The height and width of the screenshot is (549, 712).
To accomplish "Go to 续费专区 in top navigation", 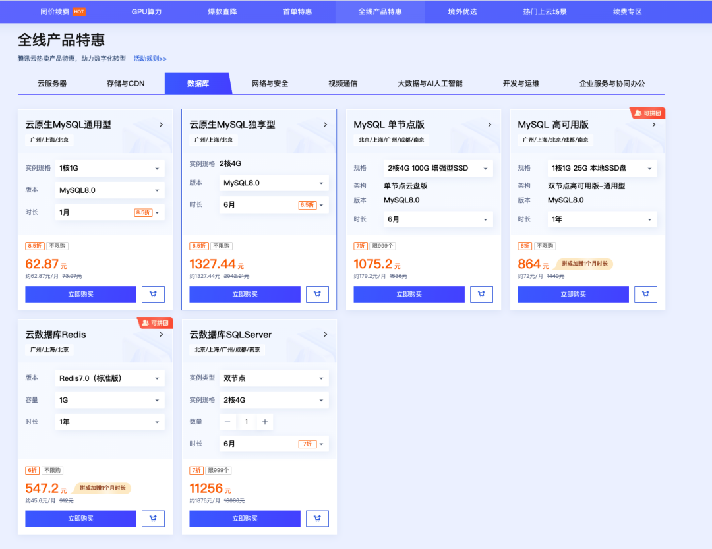I will point(628,12).
